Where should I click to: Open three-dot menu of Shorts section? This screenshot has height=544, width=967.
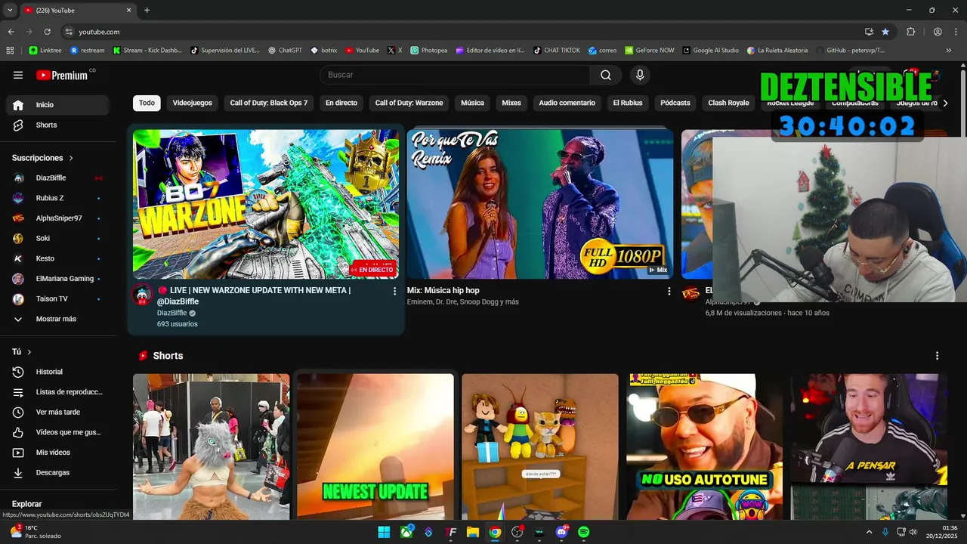point(937,356)
